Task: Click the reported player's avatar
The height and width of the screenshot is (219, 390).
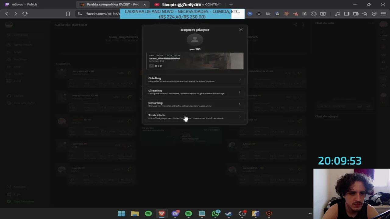Action: click(x=195, y=40)
